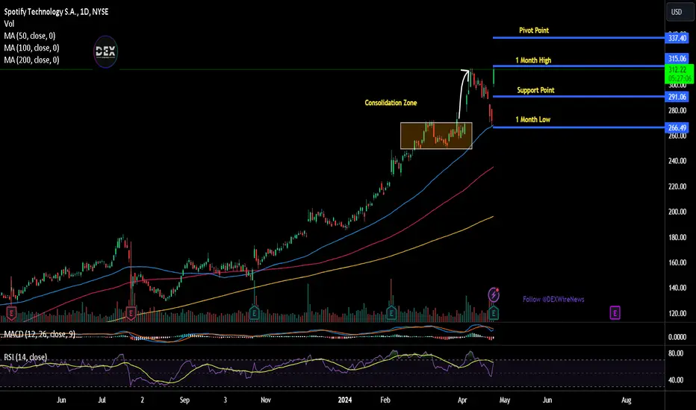Click the Spotify Technology S.A. symbol title
Image resolution: width=696 pixels, height=410 pixels.
click(56, 12)
